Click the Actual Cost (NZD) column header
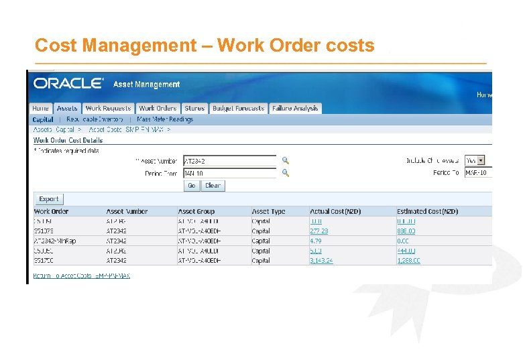 (x=335, y=211)
